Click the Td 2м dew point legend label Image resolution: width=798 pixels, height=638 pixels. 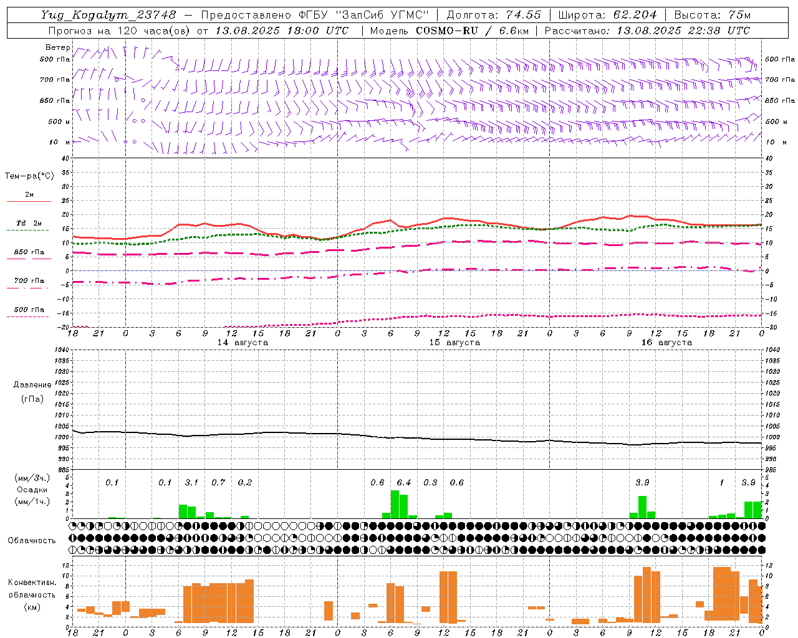(29, 223)
